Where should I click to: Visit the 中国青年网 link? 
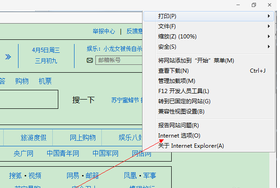click(x=63, y=154)
